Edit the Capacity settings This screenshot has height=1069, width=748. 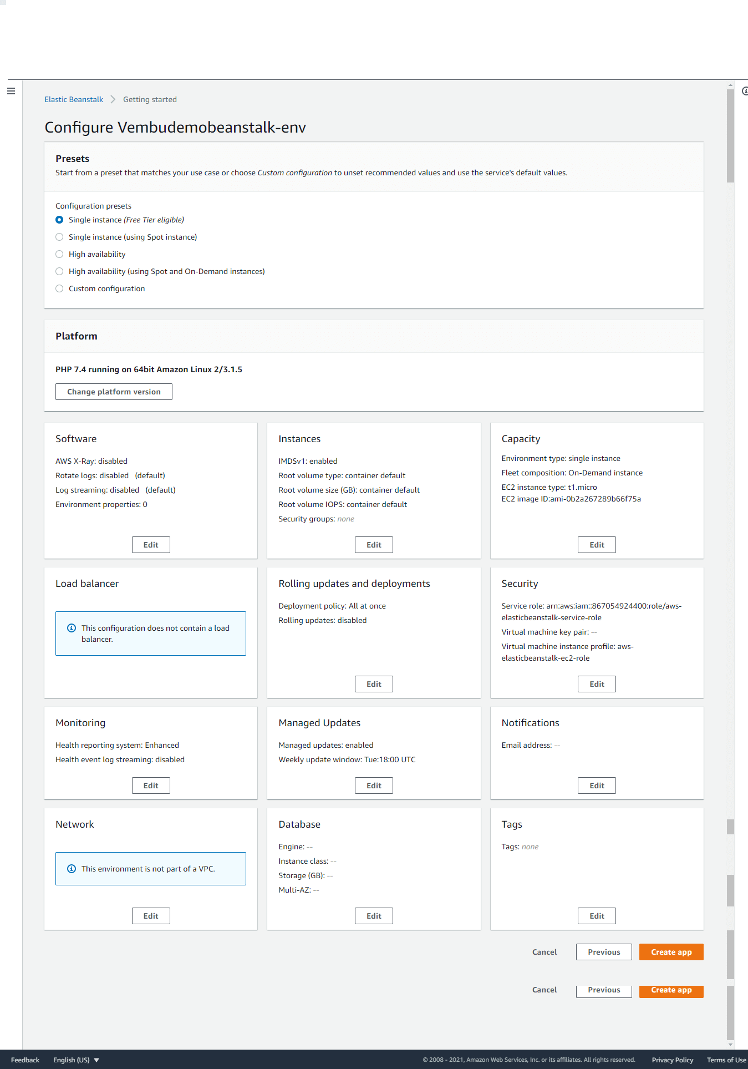[x=597, y=545]
